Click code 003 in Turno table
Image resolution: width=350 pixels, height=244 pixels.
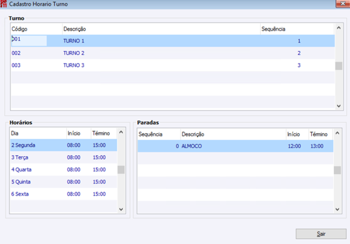coord(16,65)
